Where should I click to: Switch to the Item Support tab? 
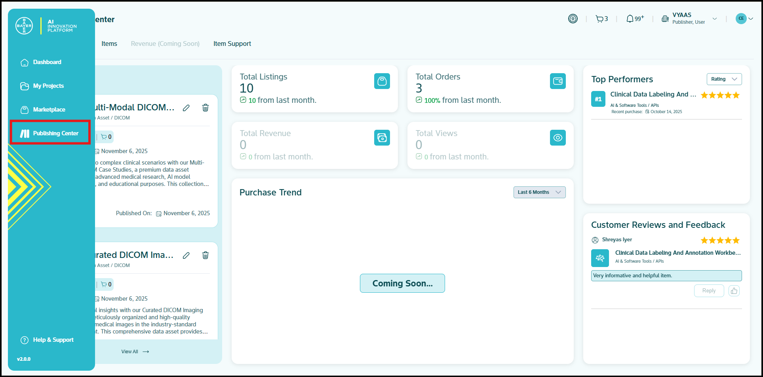pos(232,44)
